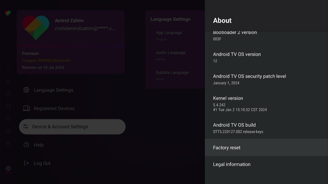
Task: Click Language Settings panel heading
Action: pyautogui.click(x=170, y=19)
